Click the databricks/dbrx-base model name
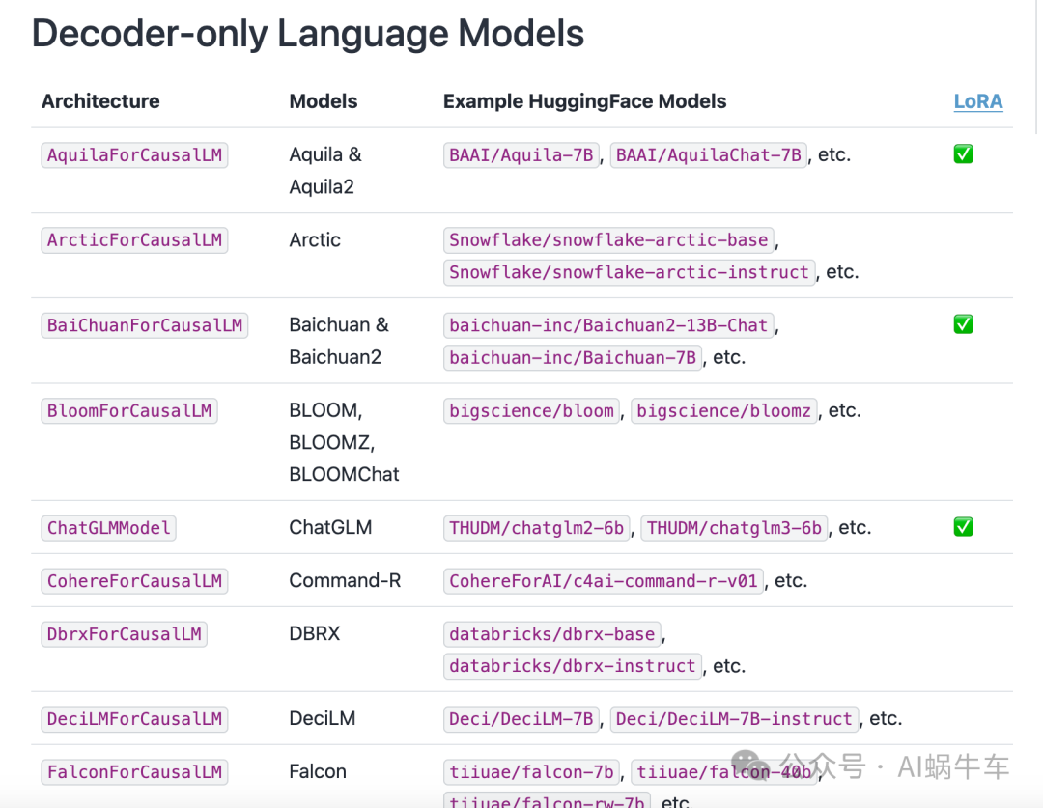The width and height of the screenshot is (1043, 808). [552, 634]
